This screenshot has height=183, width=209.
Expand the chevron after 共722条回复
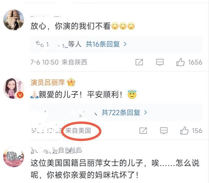pos(145,113)
